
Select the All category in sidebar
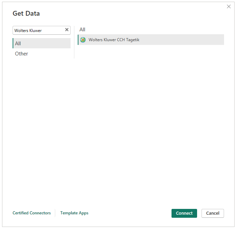pyautogui.click(x=42, y=43)
